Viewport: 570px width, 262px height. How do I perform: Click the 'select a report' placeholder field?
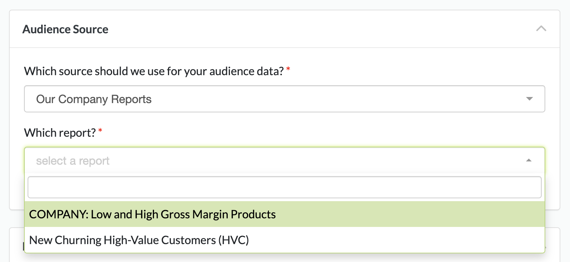pyautogui.click(x=73, y=161)
